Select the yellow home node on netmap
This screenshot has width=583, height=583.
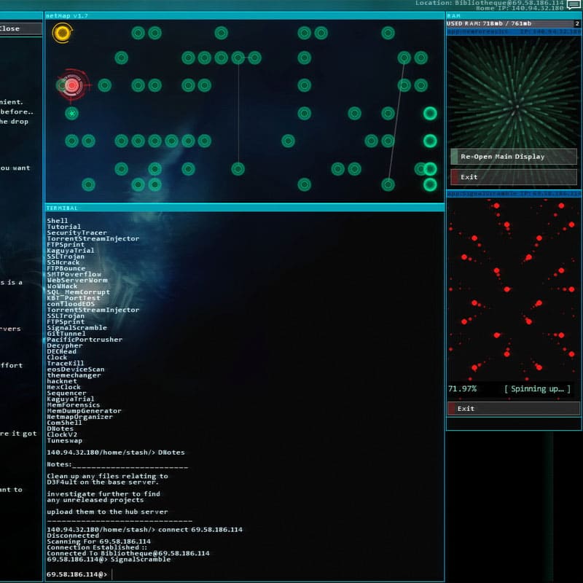tap(62, 33)
